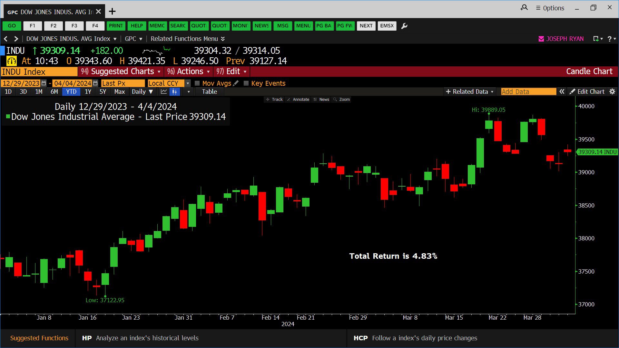The height and width of the screenshot is (348, 619).
Task: Open the Edit dropdown menu
Action: tap(232, 72)
